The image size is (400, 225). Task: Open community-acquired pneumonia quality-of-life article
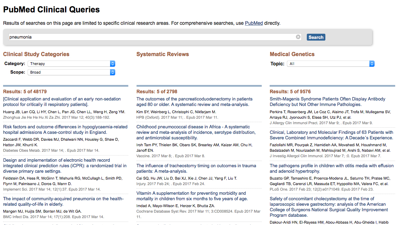point(63,202)
